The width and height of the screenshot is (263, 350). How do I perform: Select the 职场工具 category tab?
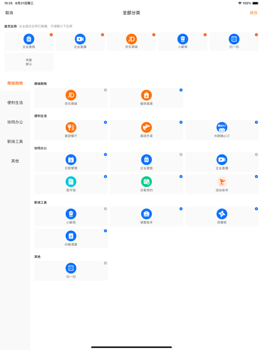pos(15,142)
